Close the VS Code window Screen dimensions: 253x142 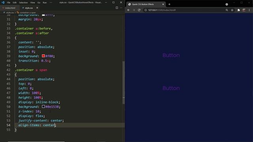pos(121,2)
